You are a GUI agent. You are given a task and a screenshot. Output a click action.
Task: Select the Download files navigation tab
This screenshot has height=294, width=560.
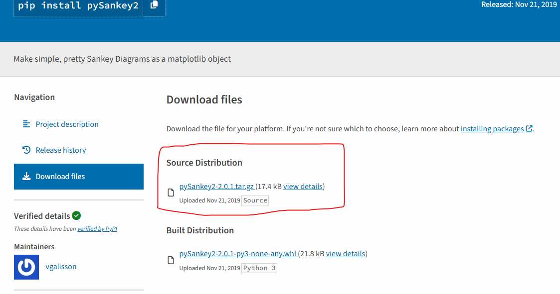[79, 177]
